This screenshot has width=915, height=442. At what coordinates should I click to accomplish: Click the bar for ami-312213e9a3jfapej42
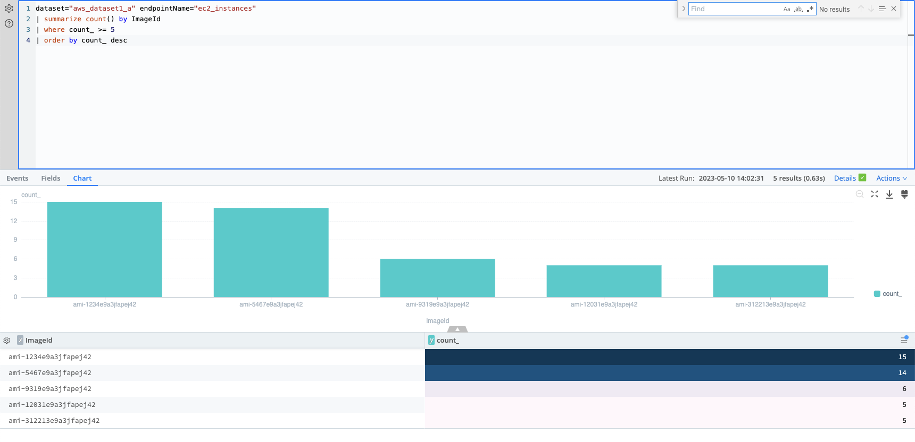pos(771,281)
